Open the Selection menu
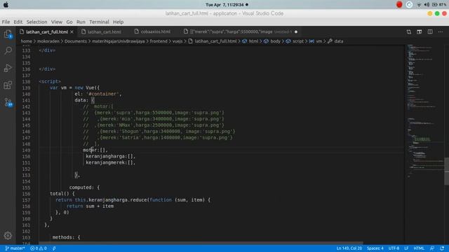This screenshot has height=252, width=449. pyautogui.click(x=36, y=22)
